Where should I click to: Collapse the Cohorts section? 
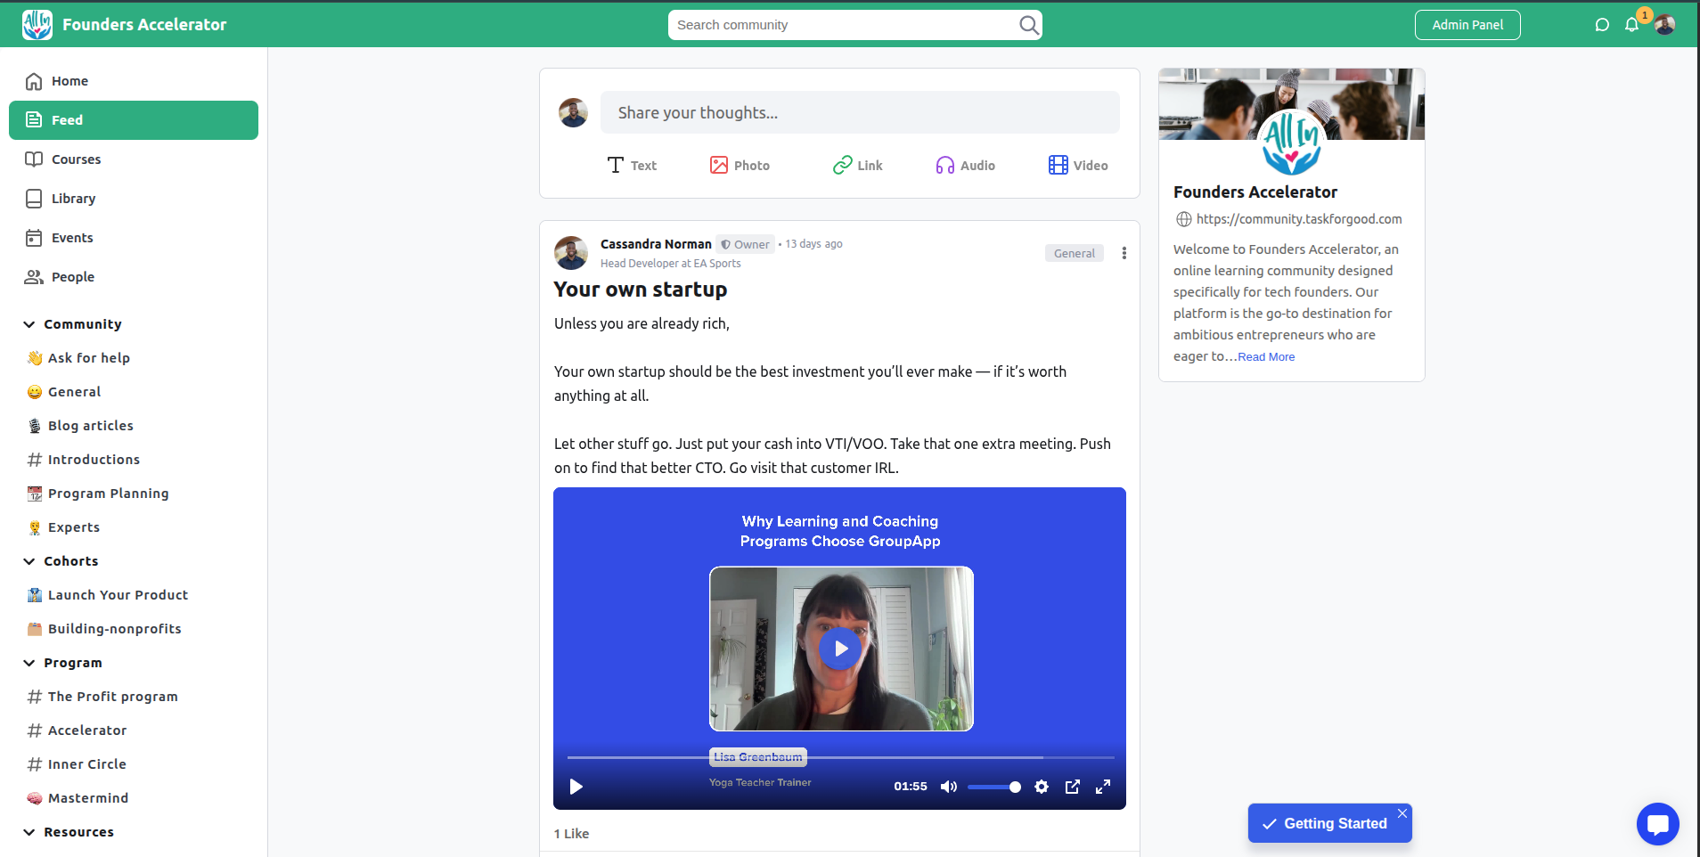pos(29,561)
